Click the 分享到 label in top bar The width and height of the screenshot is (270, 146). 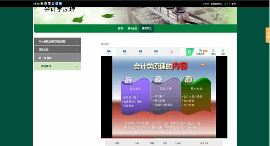pos(36,4)
